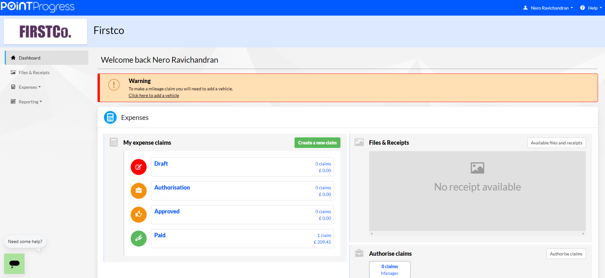Click the Files & Receipts panel image icon
Screen dimensions: 605x278
click(x=359, y=142)
